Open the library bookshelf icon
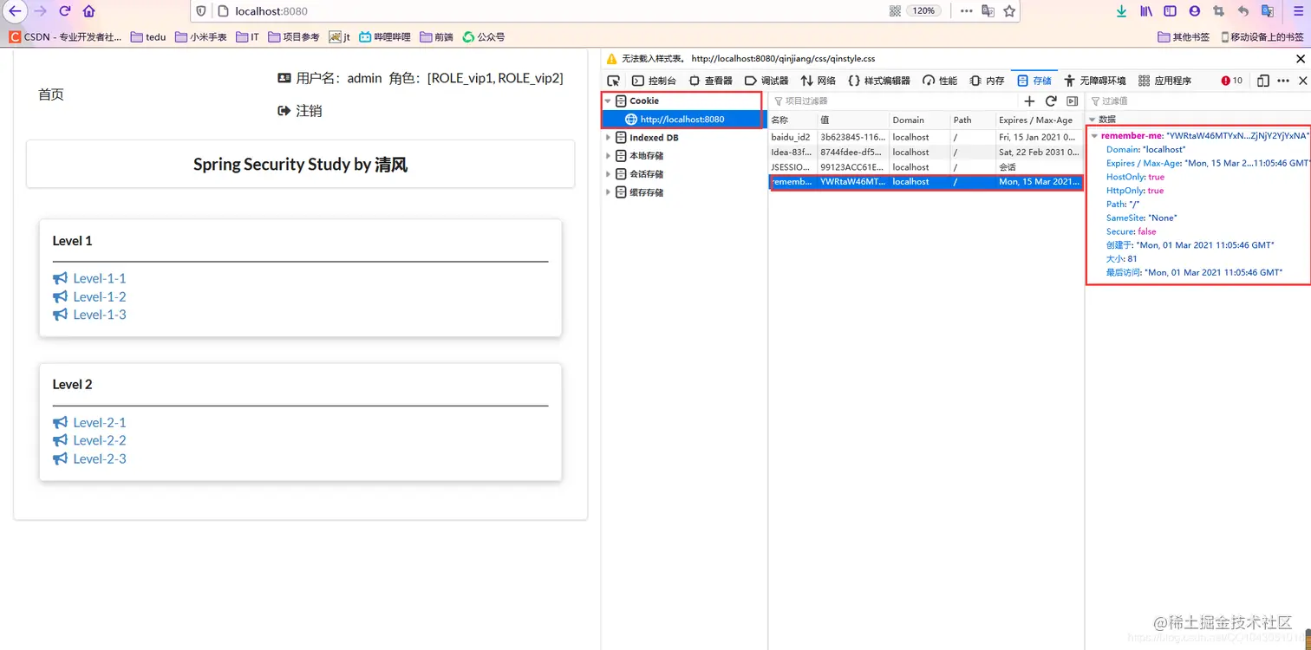Viewport: 1311px width, 650px height. 1146,11
